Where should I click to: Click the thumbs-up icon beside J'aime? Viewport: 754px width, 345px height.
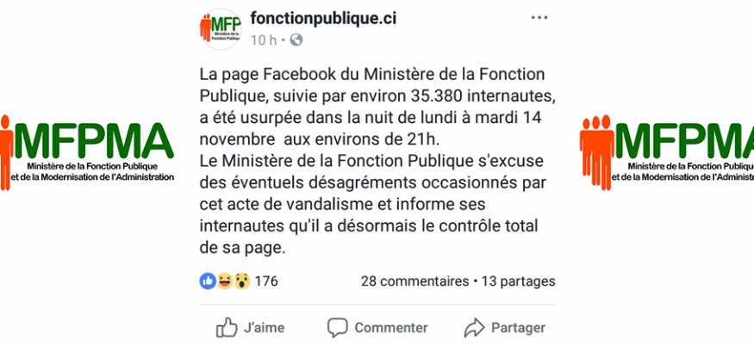pos(227,328)
